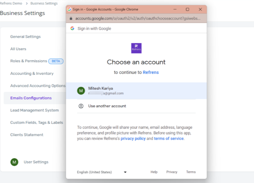Select the Mitesh Kariya Google account
Image resolution: width=254 pixels, height=183 pixels.
136,91
